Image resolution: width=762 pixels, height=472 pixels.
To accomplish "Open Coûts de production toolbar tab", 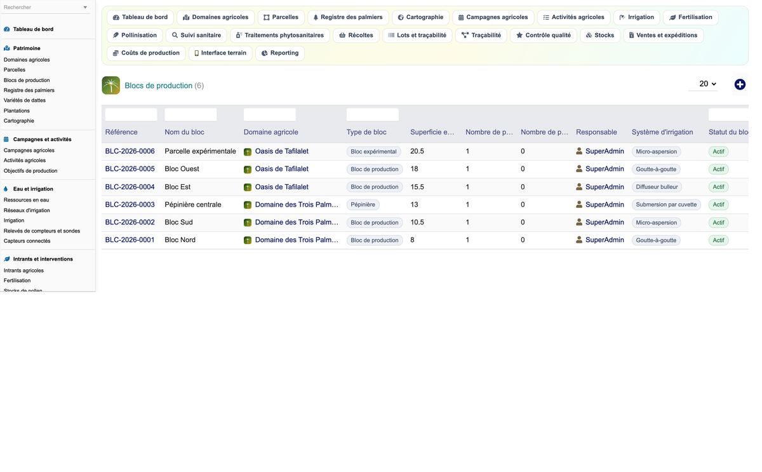I will point(146,53).
